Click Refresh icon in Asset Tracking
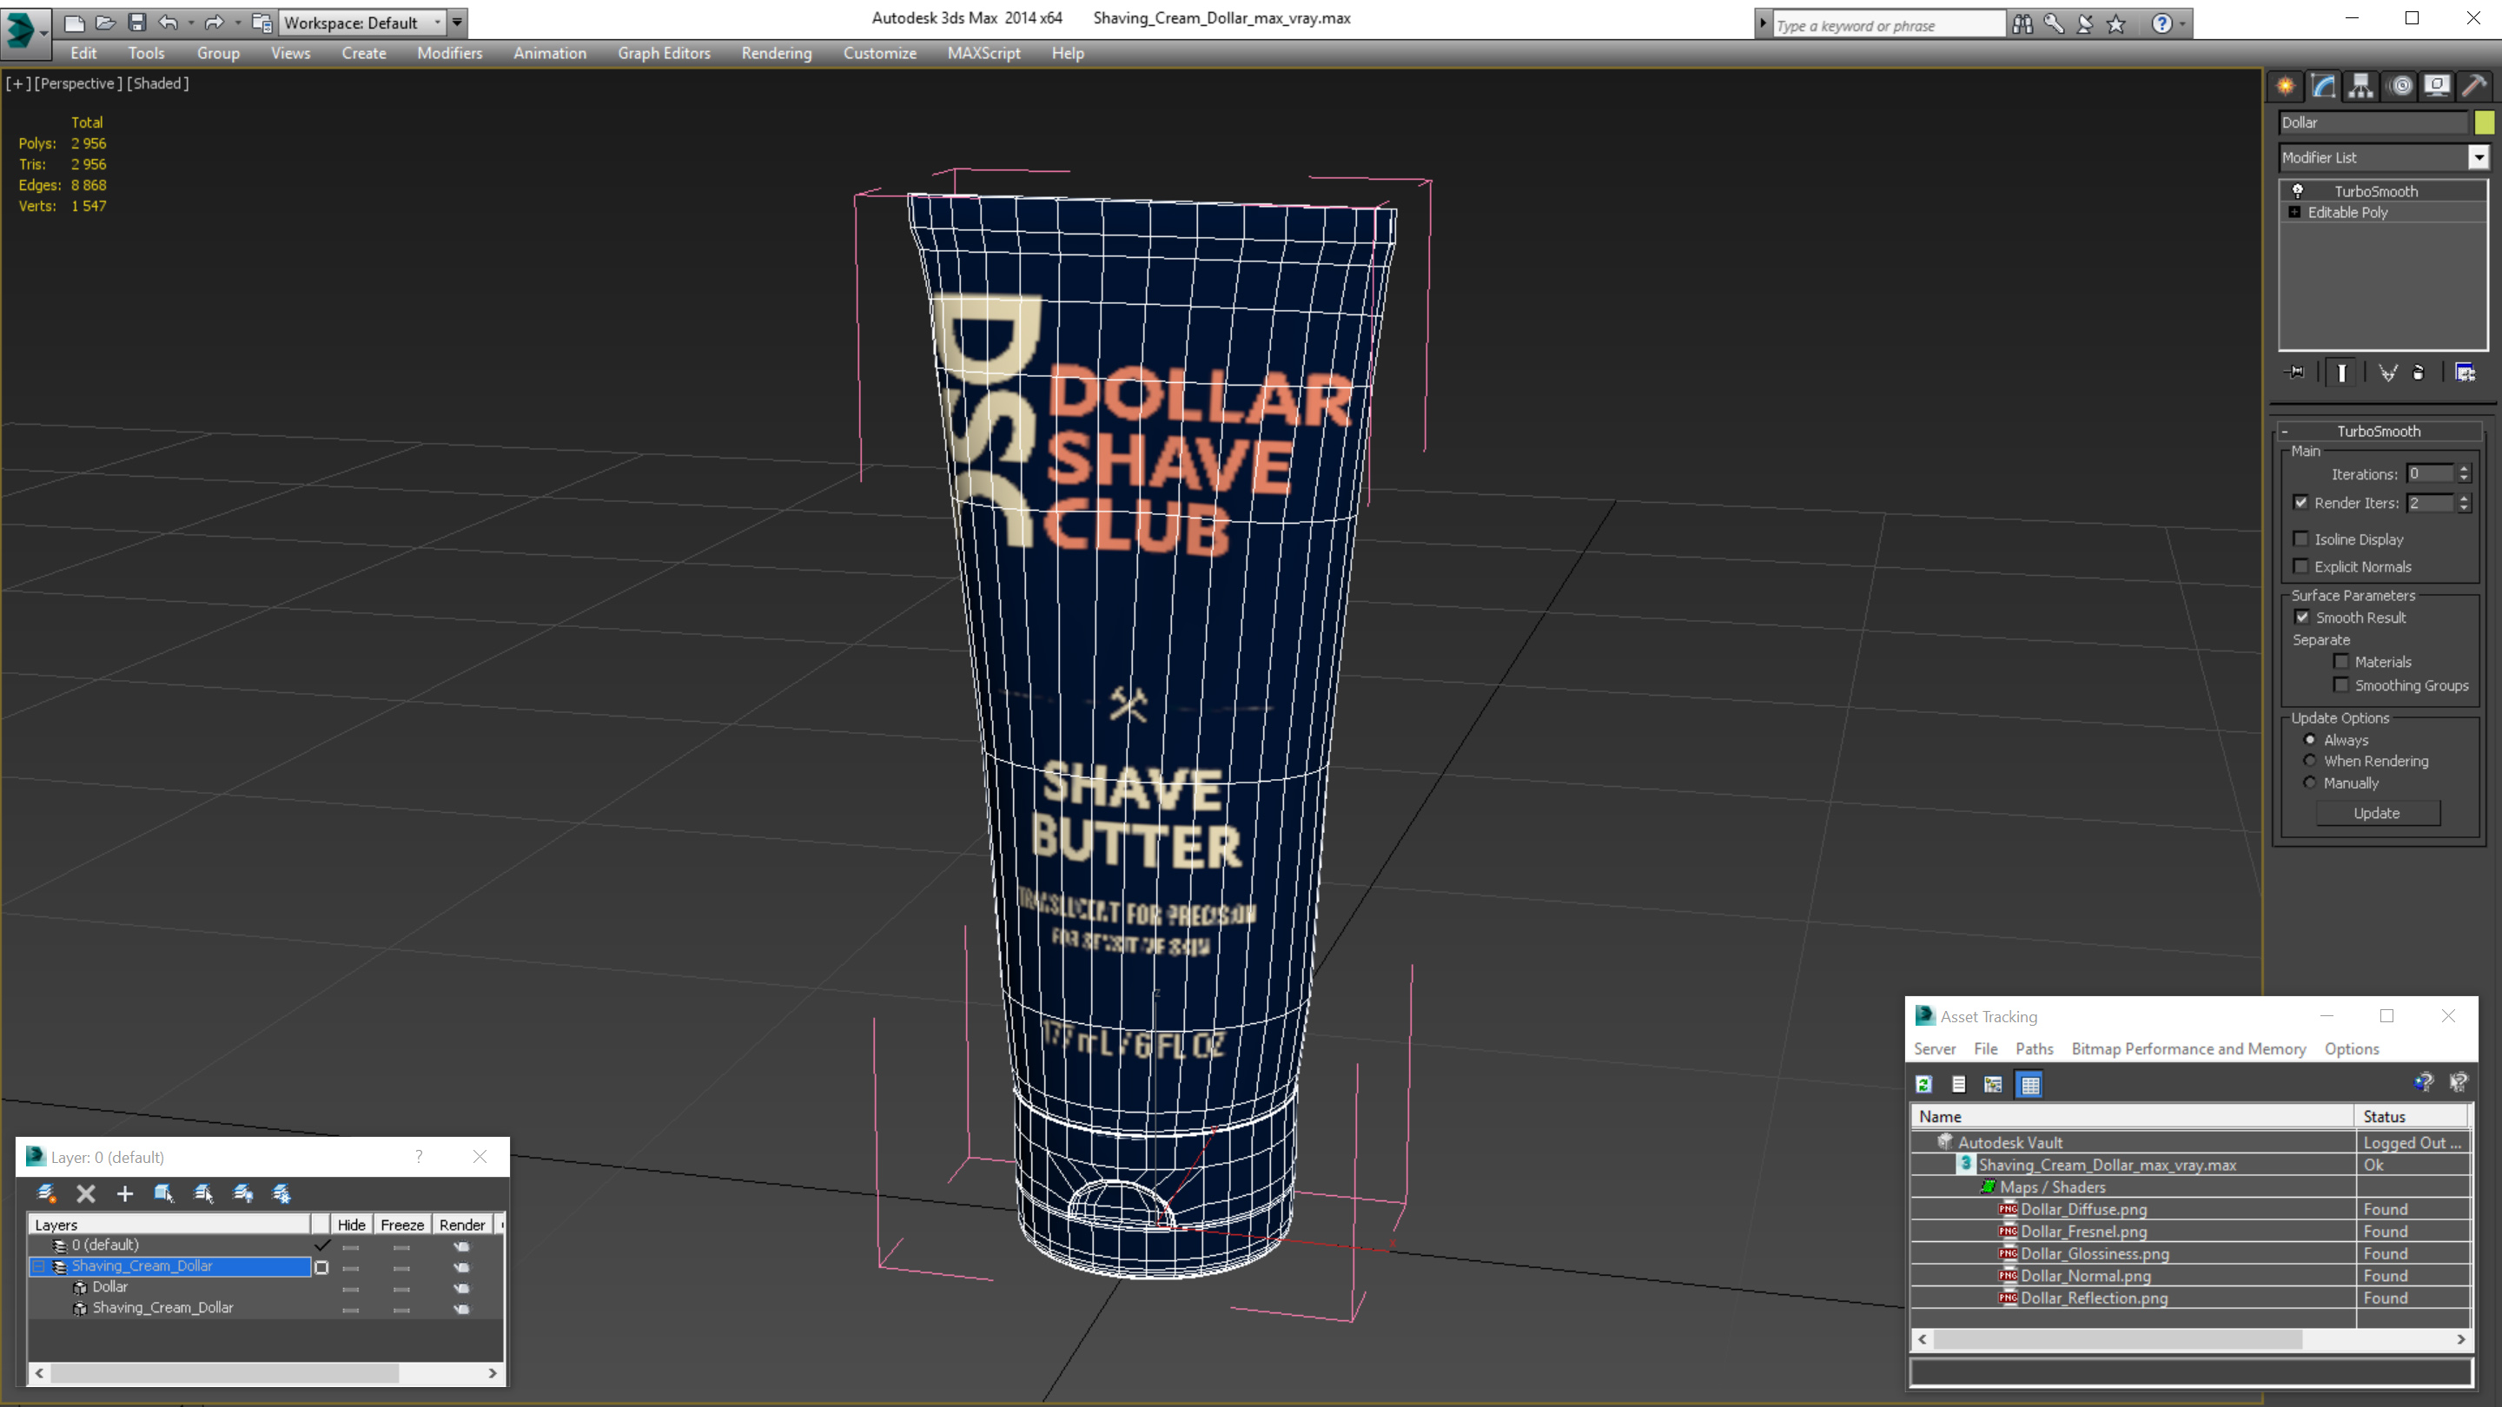 1924,1085
